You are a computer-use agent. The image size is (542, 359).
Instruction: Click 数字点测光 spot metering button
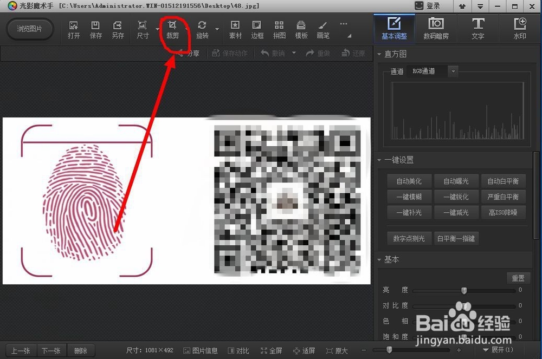pyautogui.click(x=409, y=239)
